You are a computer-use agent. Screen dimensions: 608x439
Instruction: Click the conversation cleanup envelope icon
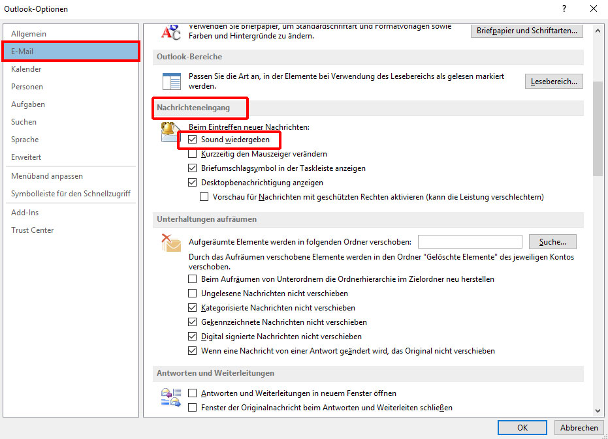pos(171,243)
